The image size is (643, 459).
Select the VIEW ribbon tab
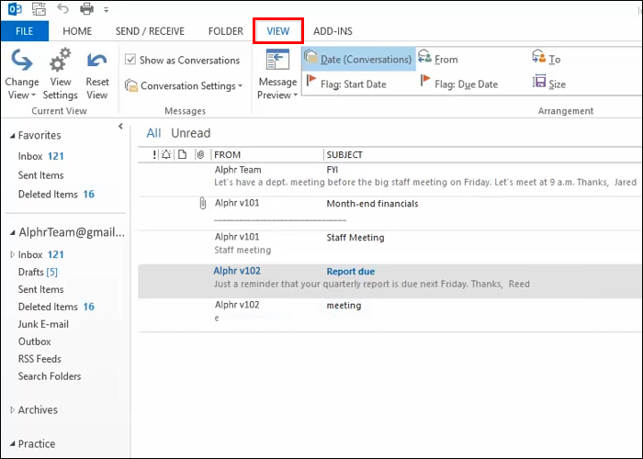point(278,31)
